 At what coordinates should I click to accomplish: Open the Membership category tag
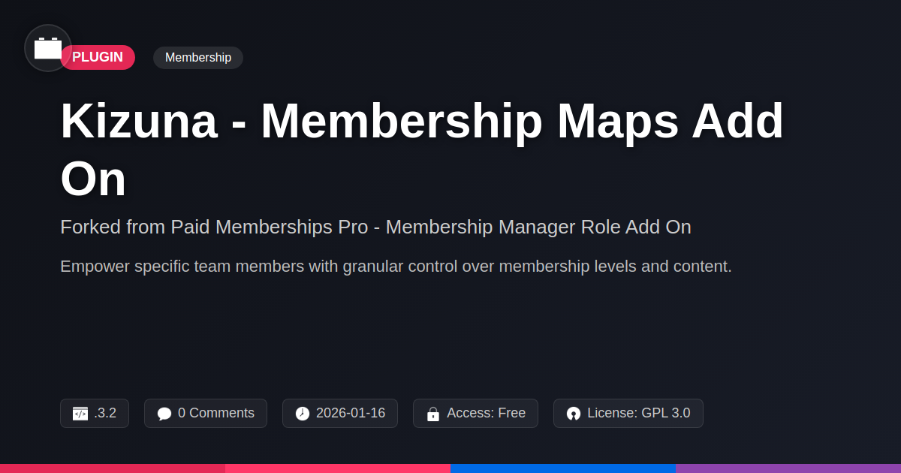pos(198,58)
